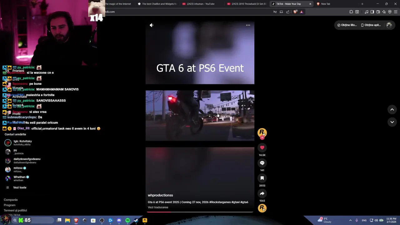The height and width of the screenshot is (225, 400).
Task: Follow the creator with the red plus
Action: (x=262, y=137)
